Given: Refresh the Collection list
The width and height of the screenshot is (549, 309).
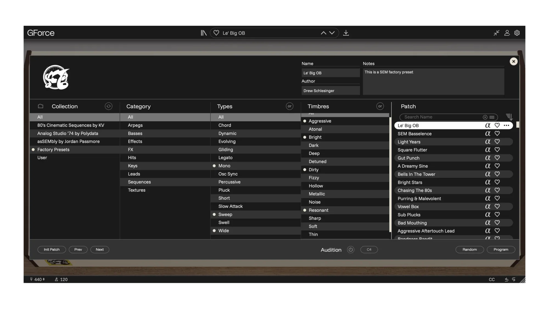Looking at the screenshot, I should tap(108, 106).
